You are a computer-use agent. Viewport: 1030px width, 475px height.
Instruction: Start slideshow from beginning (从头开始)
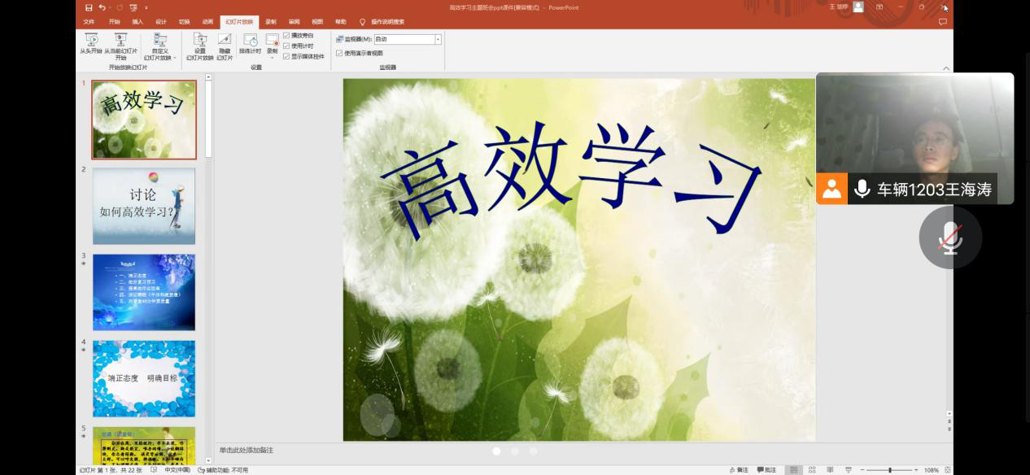pos(91,43)
